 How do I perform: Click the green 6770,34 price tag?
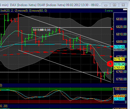[x=119, y=64]
